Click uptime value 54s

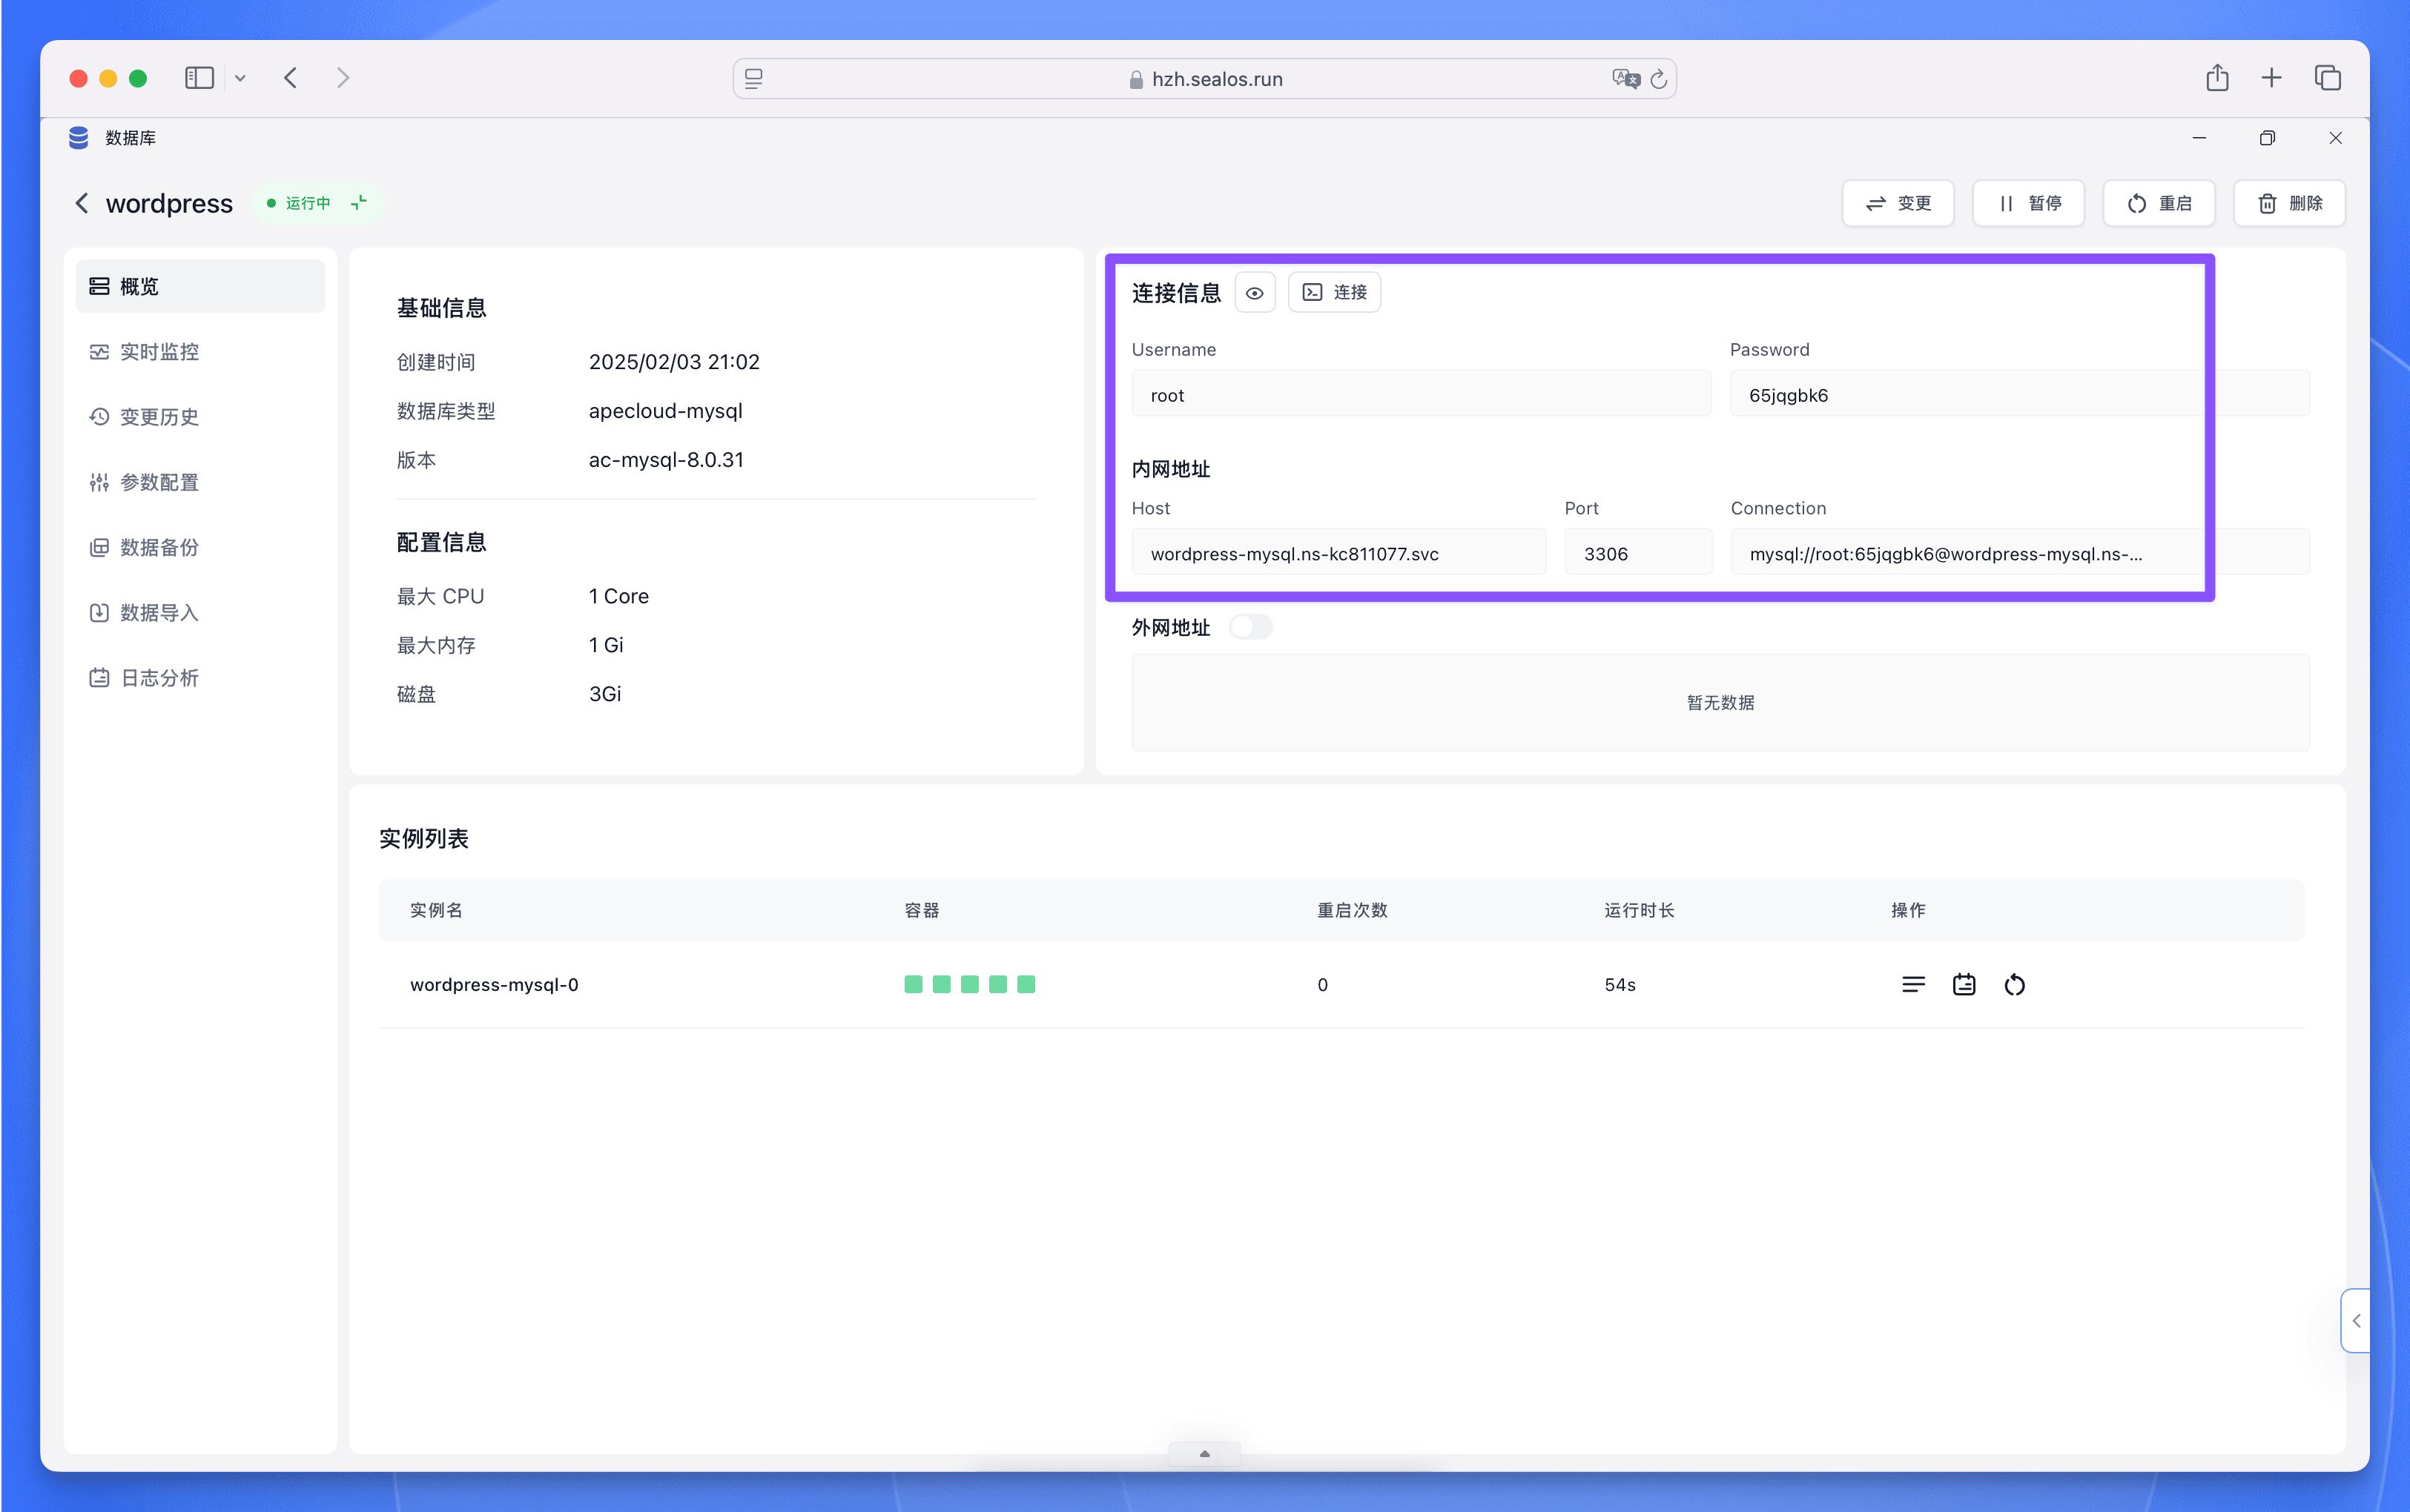coord(1620,985)
